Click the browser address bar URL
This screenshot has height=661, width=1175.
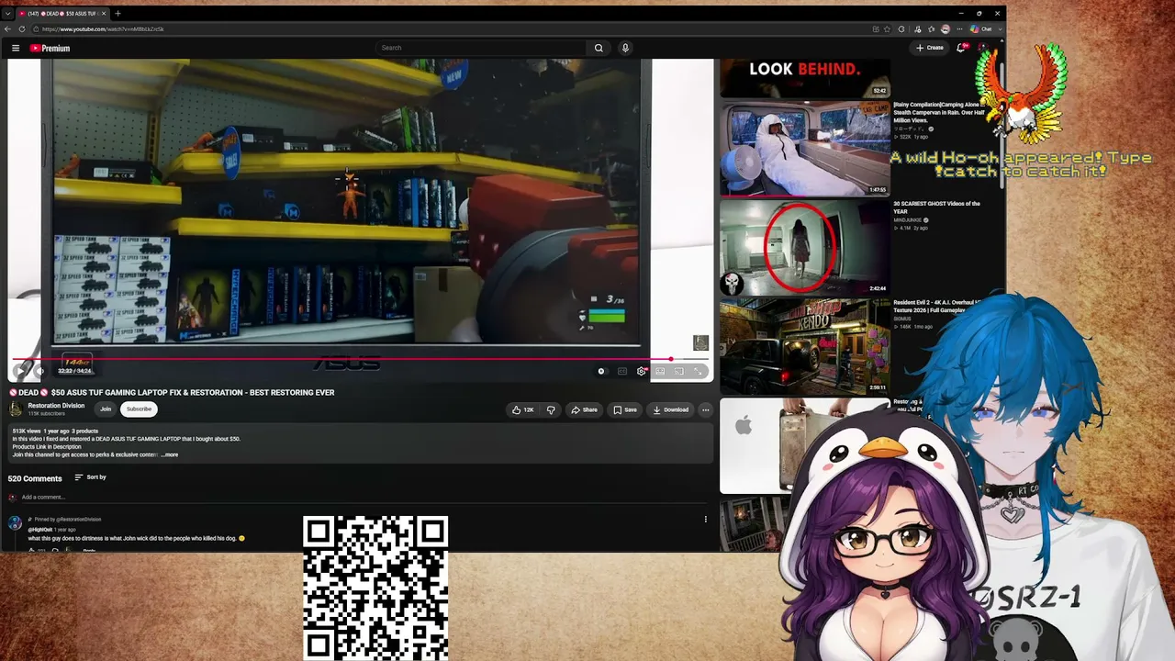103,29
